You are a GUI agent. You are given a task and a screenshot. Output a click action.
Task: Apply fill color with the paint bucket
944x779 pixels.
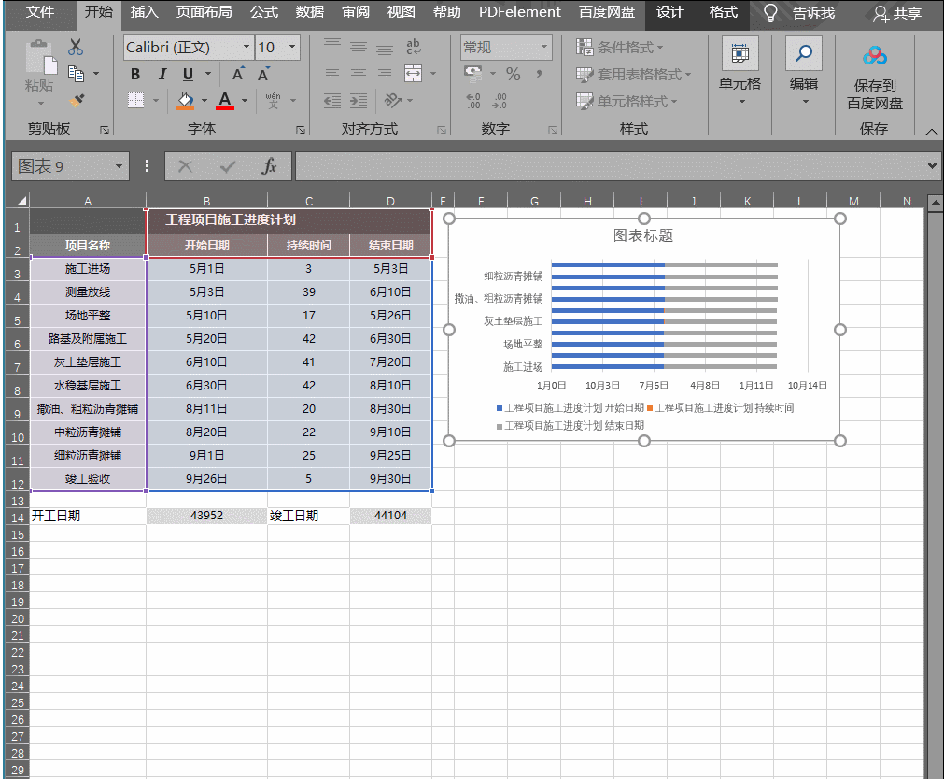point(185,101)
